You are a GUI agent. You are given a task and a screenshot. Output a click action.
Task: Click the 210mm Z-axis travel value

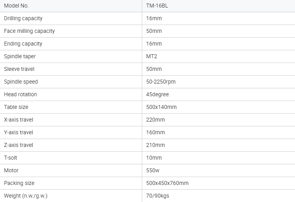[155, 145]
